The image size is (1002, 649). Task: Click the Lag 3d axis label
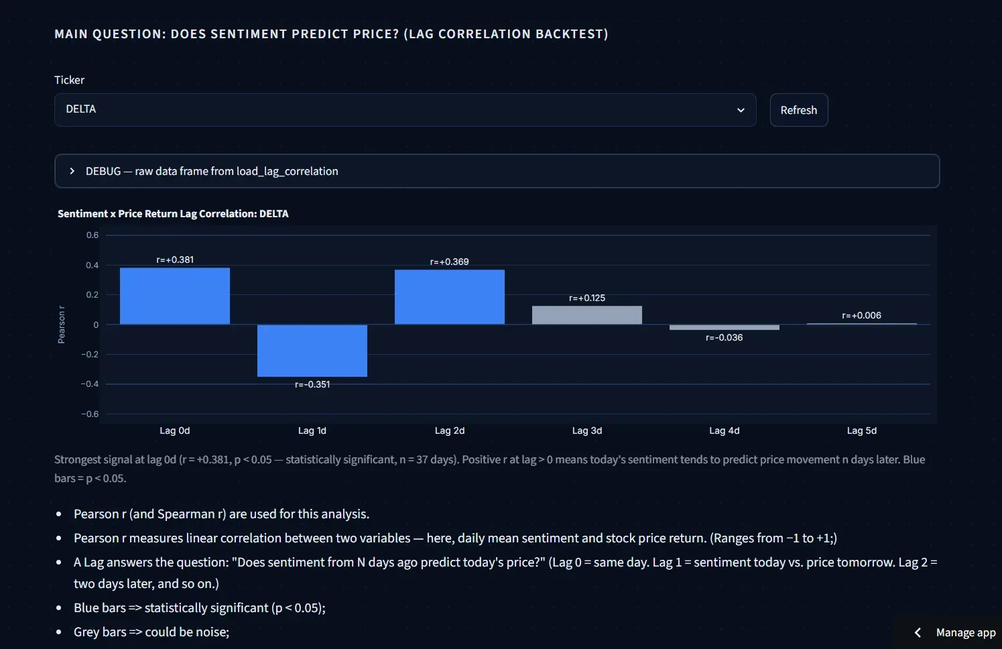click(587, 430)
